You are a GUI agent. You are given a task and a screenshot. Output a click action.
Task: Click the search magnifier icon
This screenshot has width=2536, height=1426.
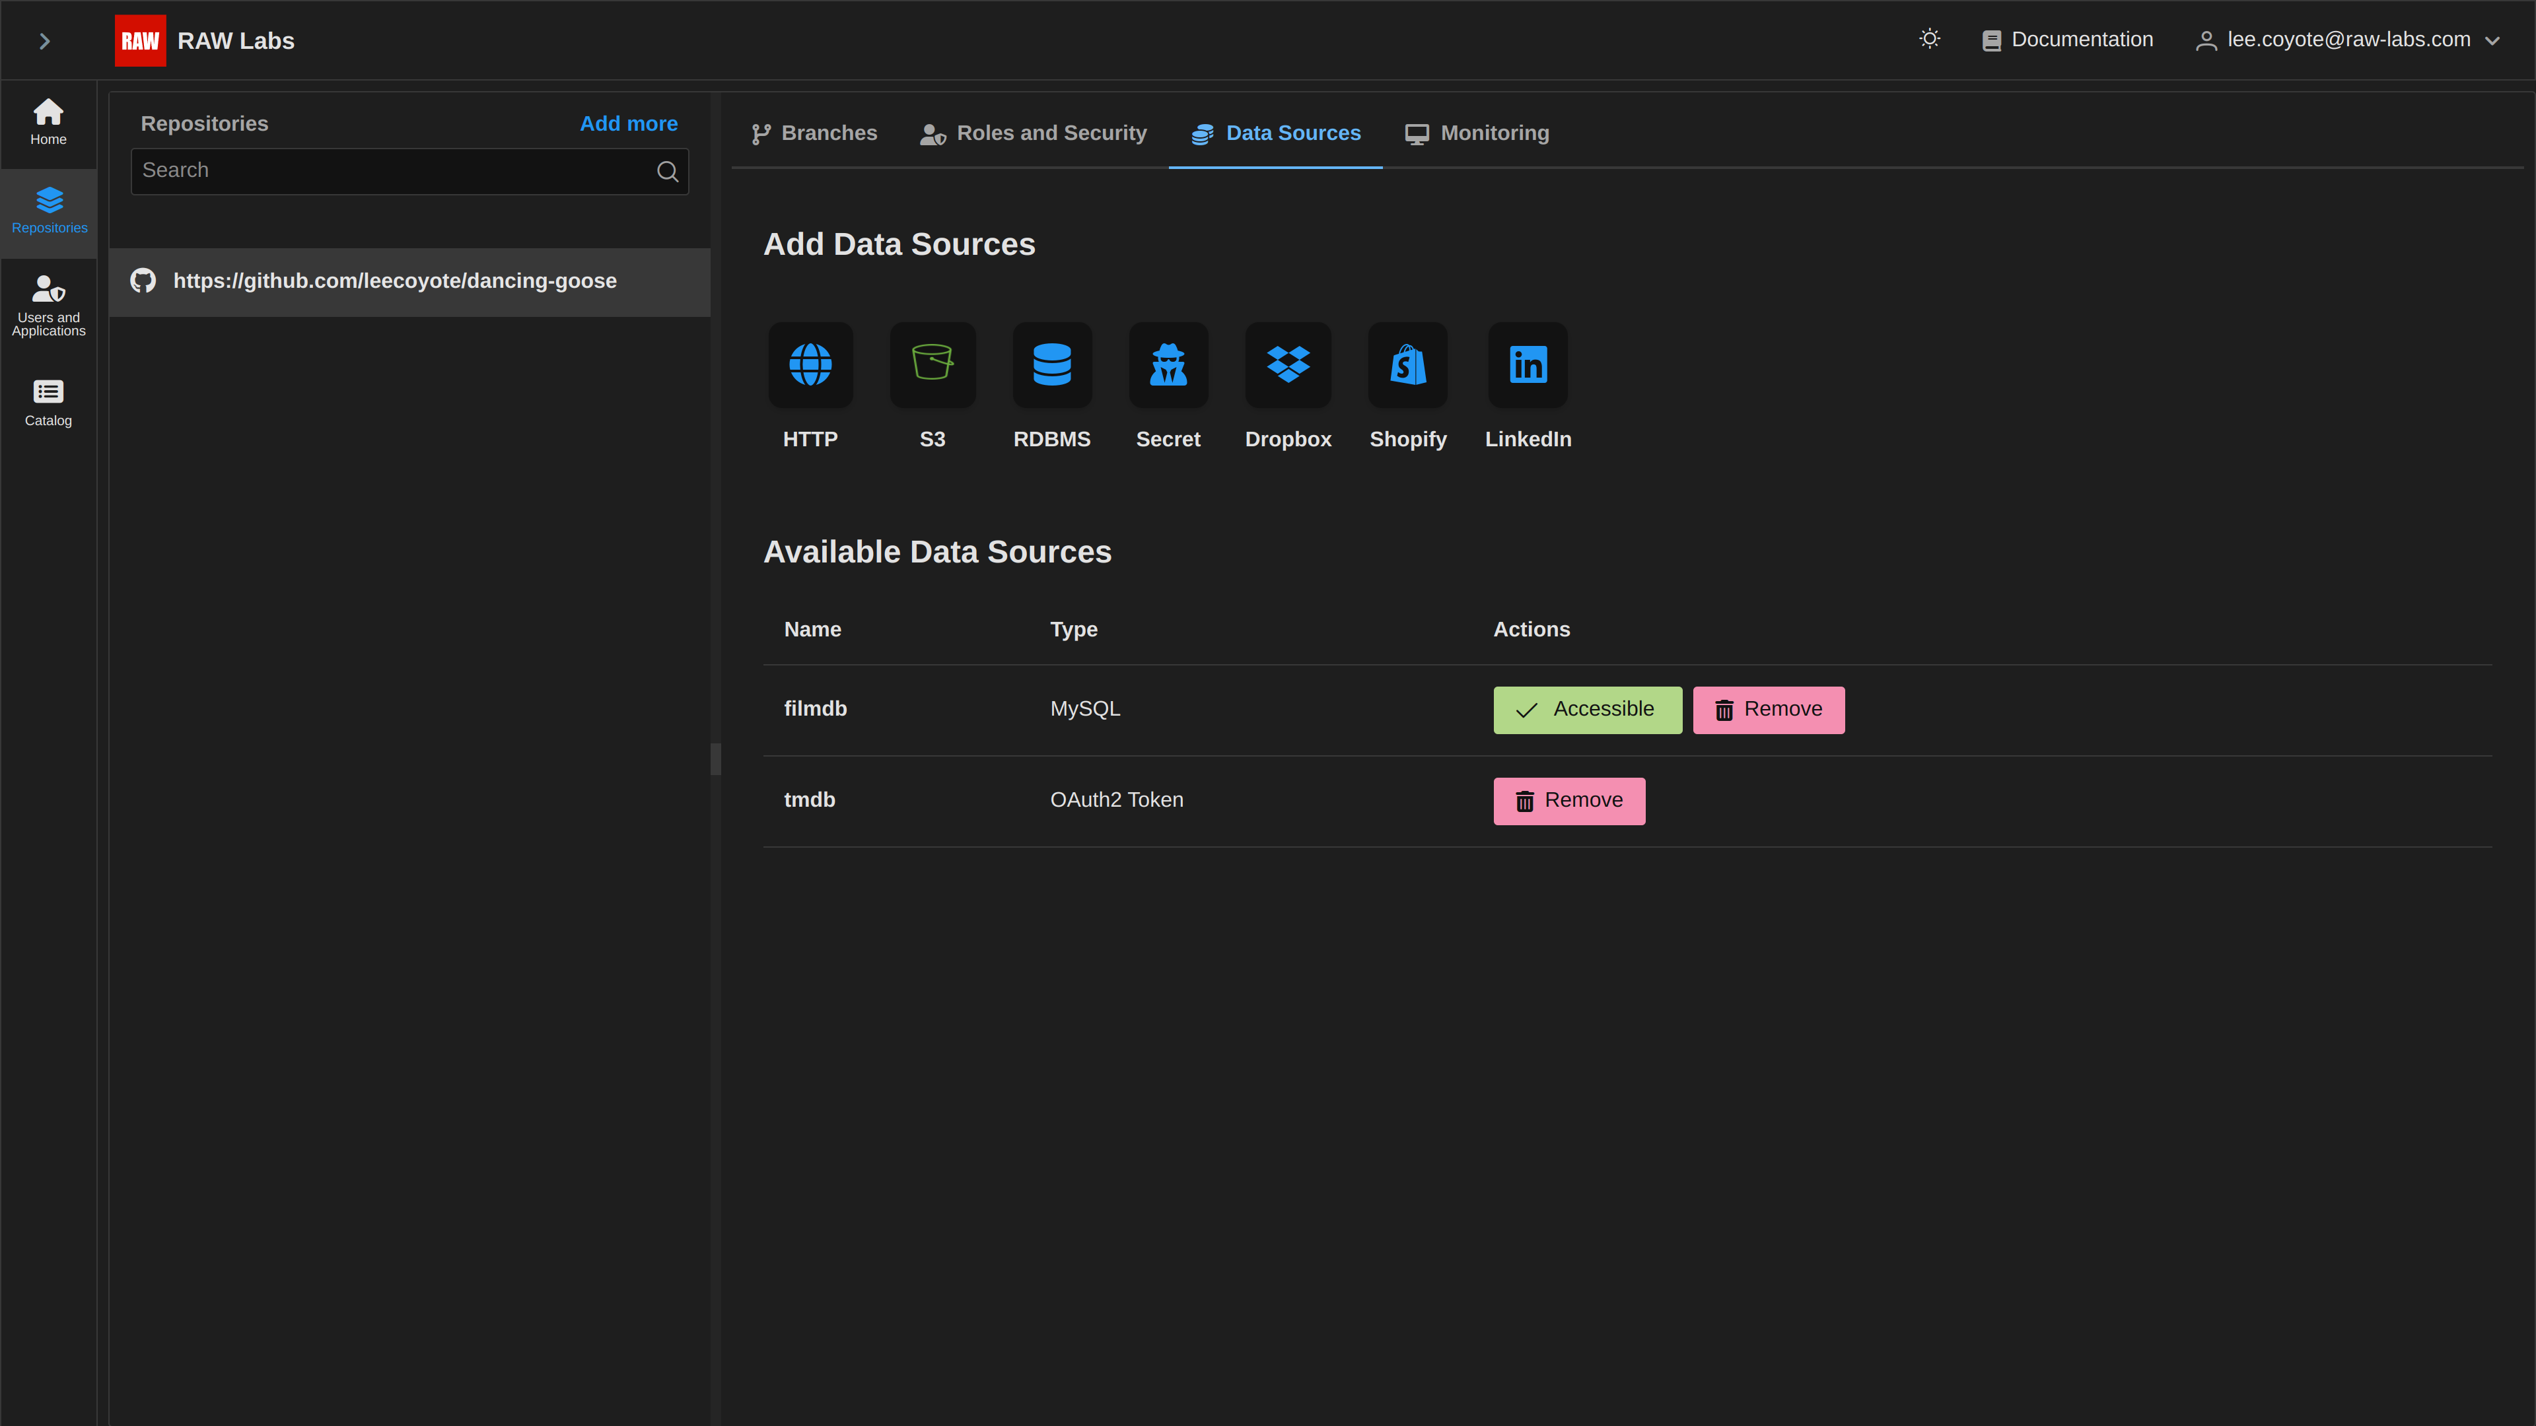pos(668,171)
